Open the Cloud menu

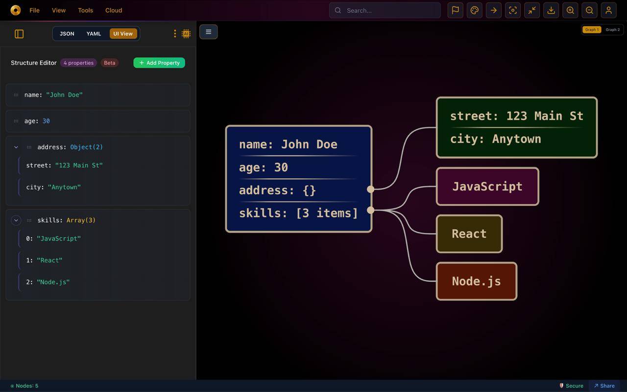pos(114,10)
